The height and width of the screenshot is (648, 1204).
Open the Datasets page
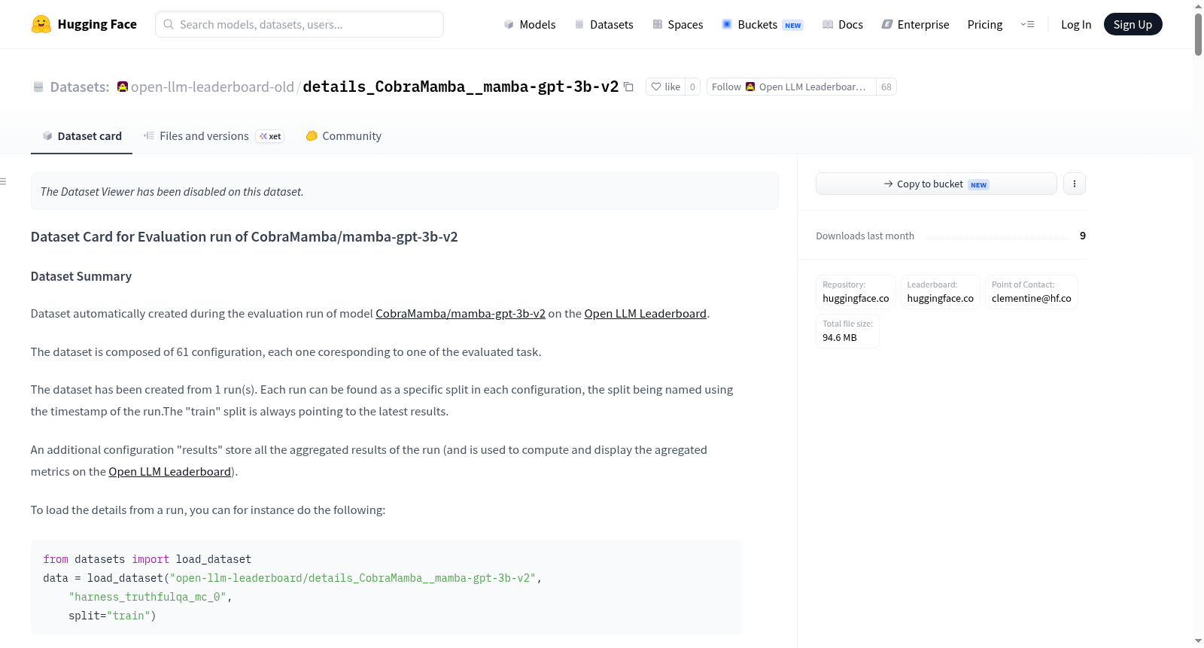(604, 25)
